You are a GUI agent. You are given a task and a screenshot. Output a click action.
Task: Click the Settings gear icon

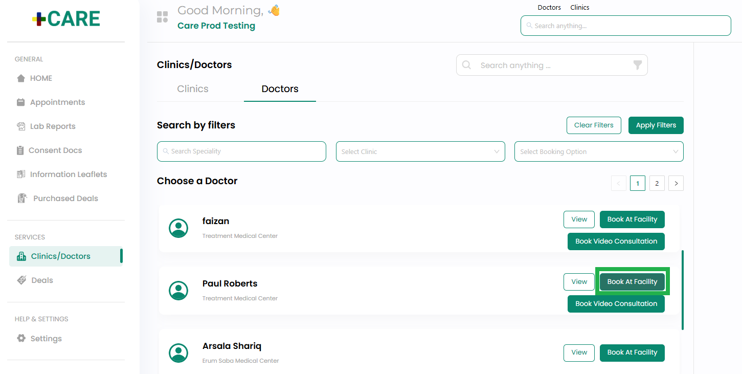21,339
